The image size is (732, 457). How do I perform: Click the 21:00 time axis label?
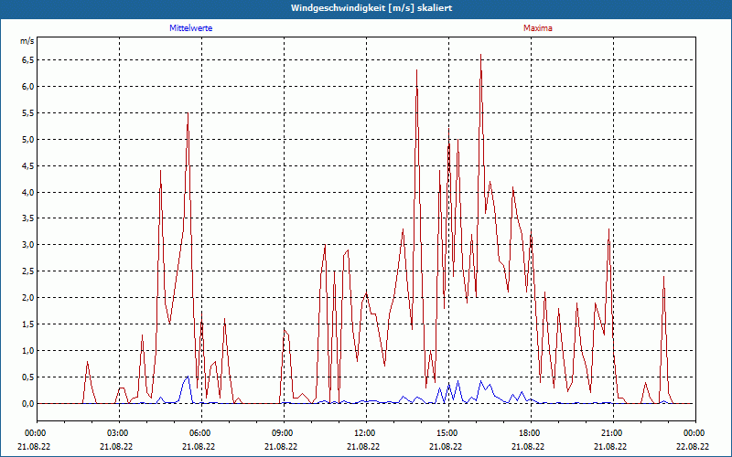(x=613, y=433)
